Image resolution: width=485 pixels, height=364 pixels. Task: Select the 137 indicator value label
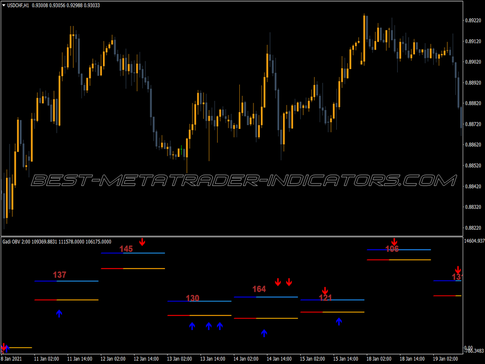(x=59, y=274)
